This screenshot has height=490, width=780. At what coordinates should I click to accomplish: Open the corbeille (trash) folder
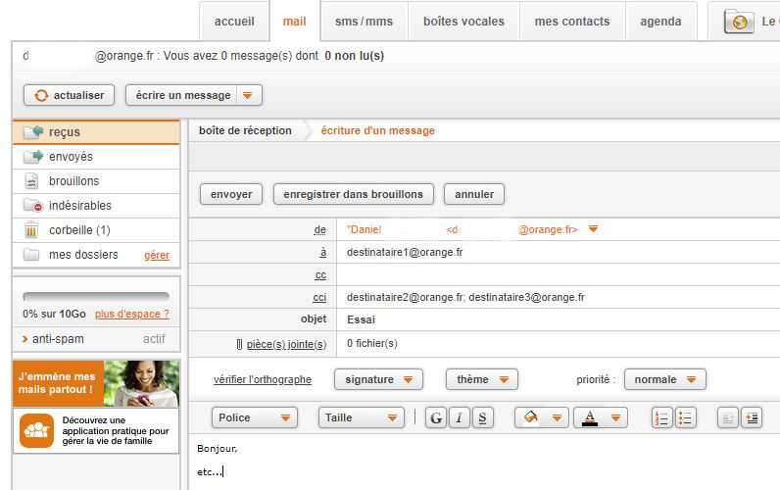point(79,230)
